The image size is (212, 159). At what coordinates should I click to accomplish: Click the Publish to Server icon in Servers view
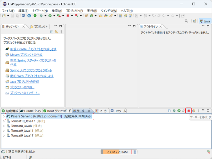194,111
